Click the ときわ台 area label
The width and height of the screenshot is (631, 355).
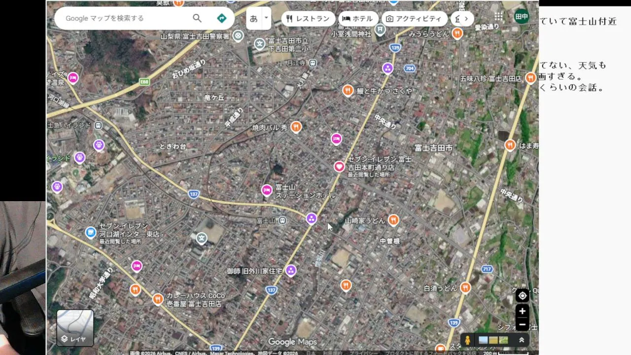point(173,146)
